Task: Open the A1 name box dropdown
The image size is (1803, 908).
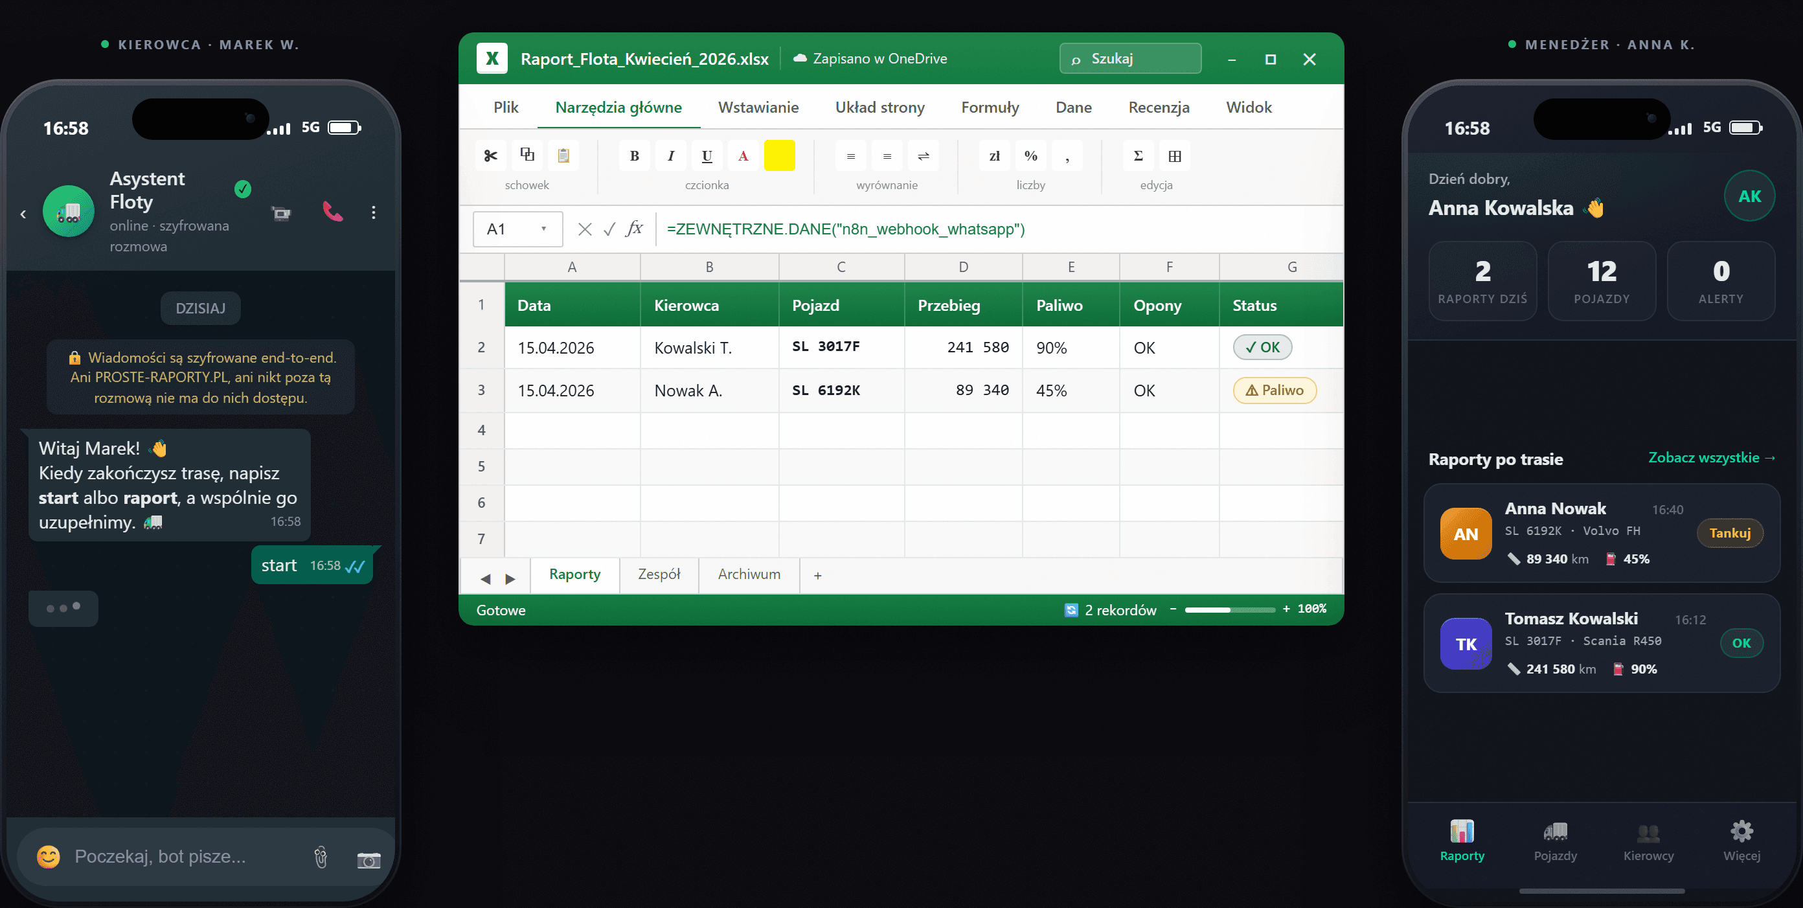Action: tap(543, 229)
